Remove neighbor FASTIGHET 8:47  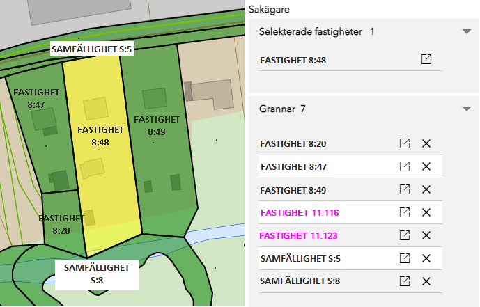[427, 167]
